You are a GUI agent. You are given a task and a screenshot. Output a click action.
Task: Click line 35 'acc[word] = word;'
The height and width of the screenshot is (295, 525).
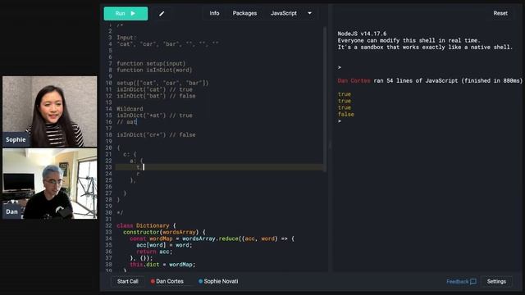pos(164,245)
